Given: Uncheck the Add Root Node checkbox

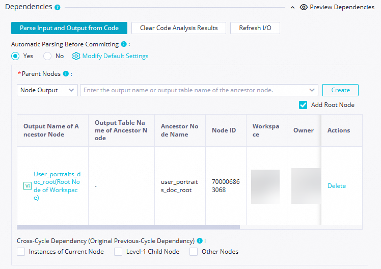Looking at the screenshot, I should 303,105.
